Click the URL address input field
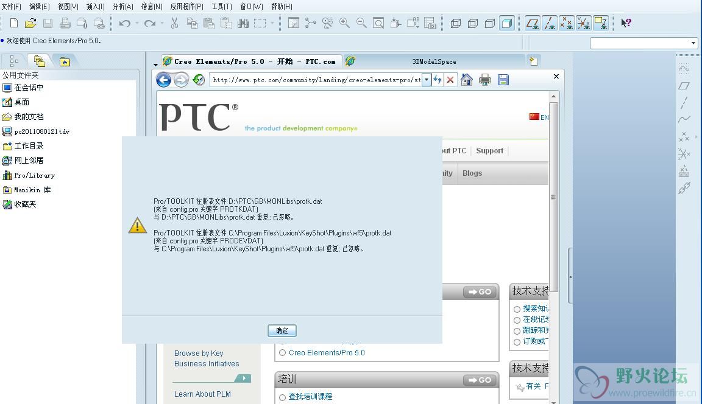Viewport: 702px width, 404px height. coord(316,80)
